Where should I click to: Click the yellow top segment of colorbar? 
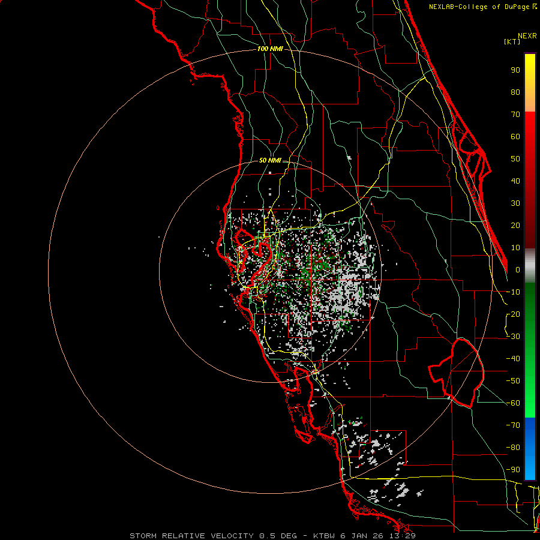tap(530, 83)
